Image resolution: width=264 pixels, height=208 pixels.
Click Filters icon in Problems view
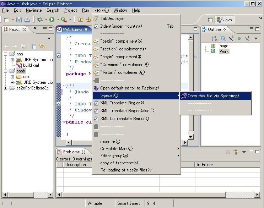tap(236, 152)
